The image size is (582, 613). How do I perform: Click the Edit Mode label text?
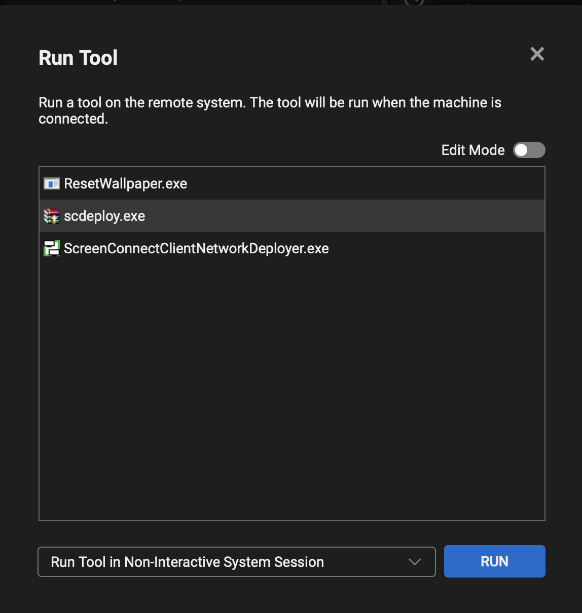[472, 150]
